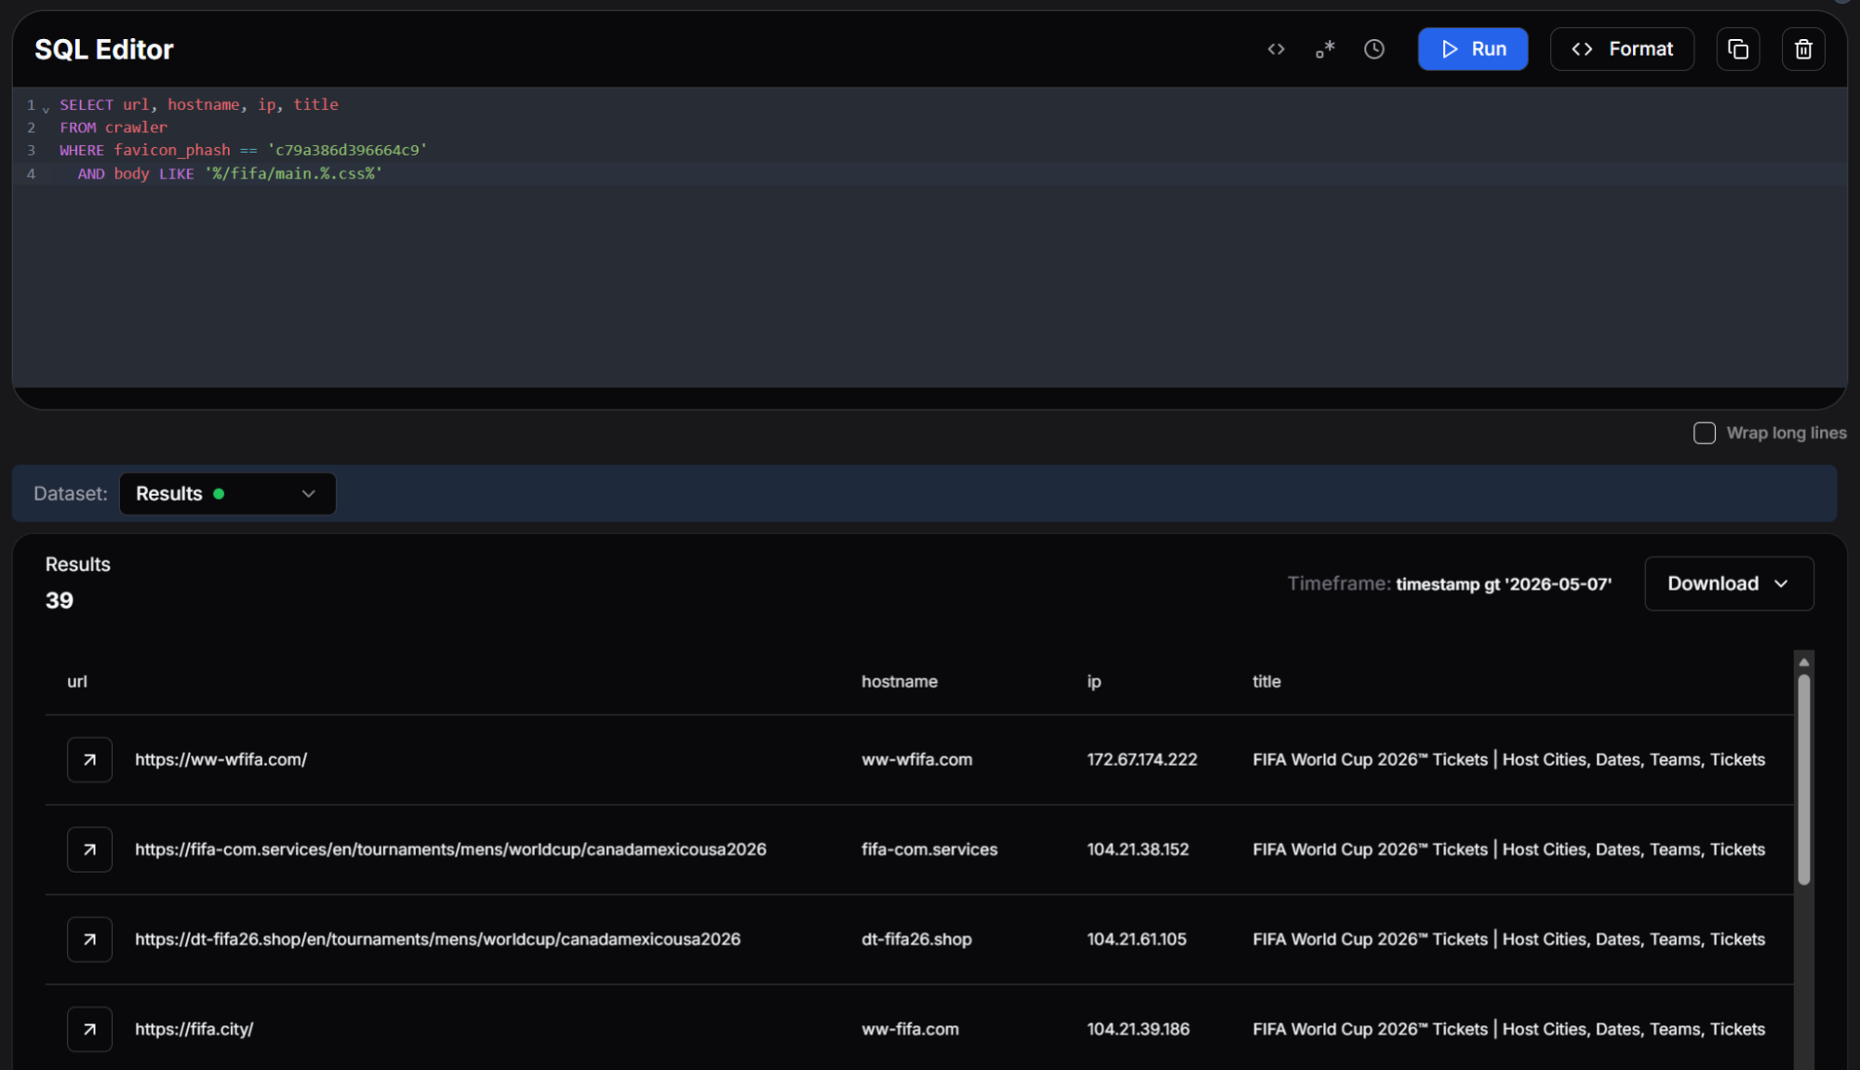1860x1070 pixels.
Task: Run the SQL query
Action: (1473, 49)
